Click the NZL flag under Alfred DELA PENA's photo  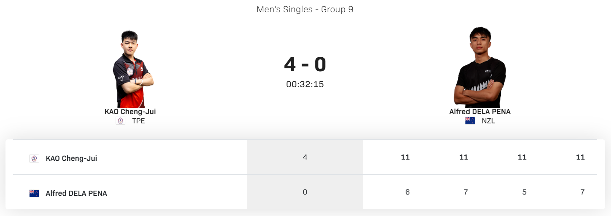[470, 121]
